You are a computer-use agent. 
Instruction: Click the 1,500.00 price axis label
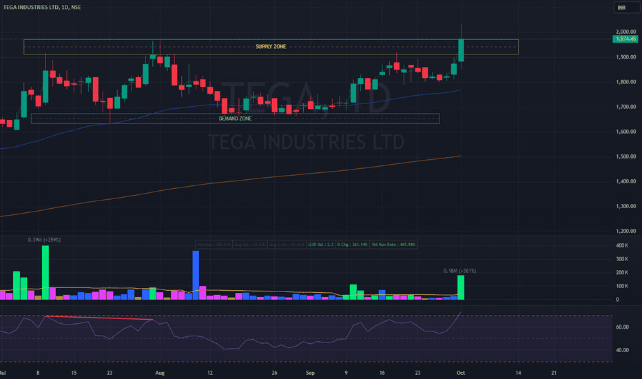point(625,156)
